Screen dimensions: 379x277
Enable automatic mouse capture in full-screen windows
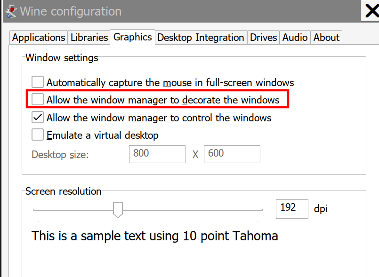click(38, 82)
